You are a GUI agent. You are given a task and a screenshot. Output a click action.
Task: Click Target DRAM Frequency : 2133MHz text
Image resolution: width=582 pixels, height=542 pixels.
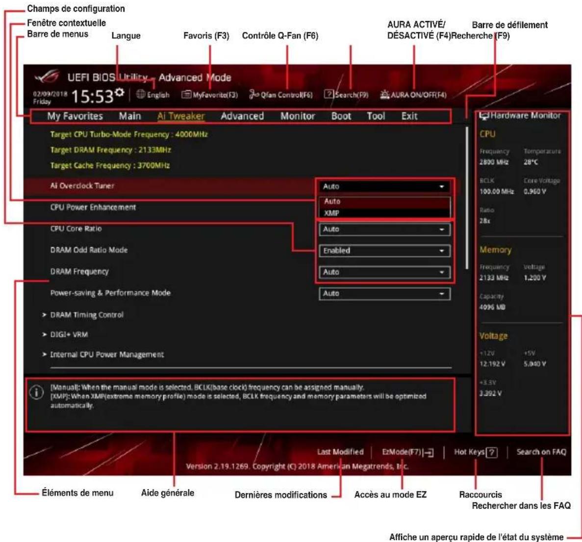[x=111, y=150]
